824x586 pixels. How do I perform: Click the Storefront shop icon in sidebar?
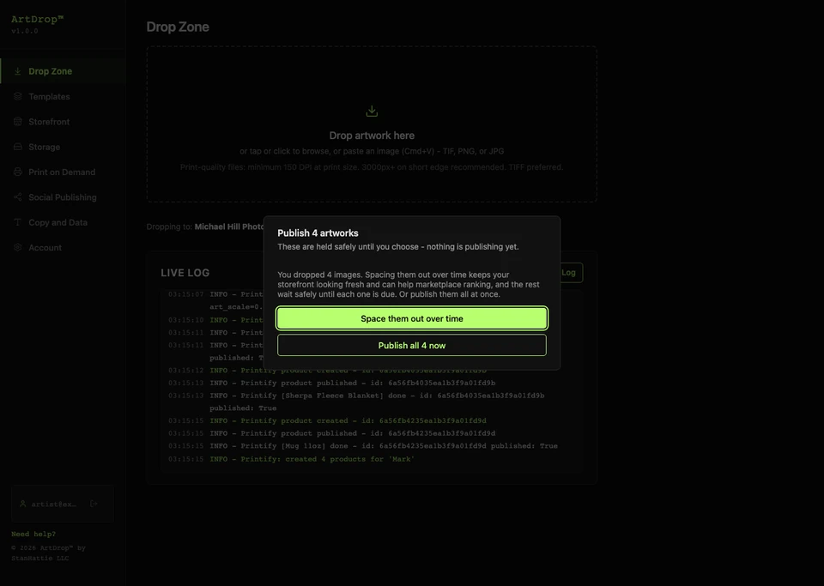click(17, 121)
